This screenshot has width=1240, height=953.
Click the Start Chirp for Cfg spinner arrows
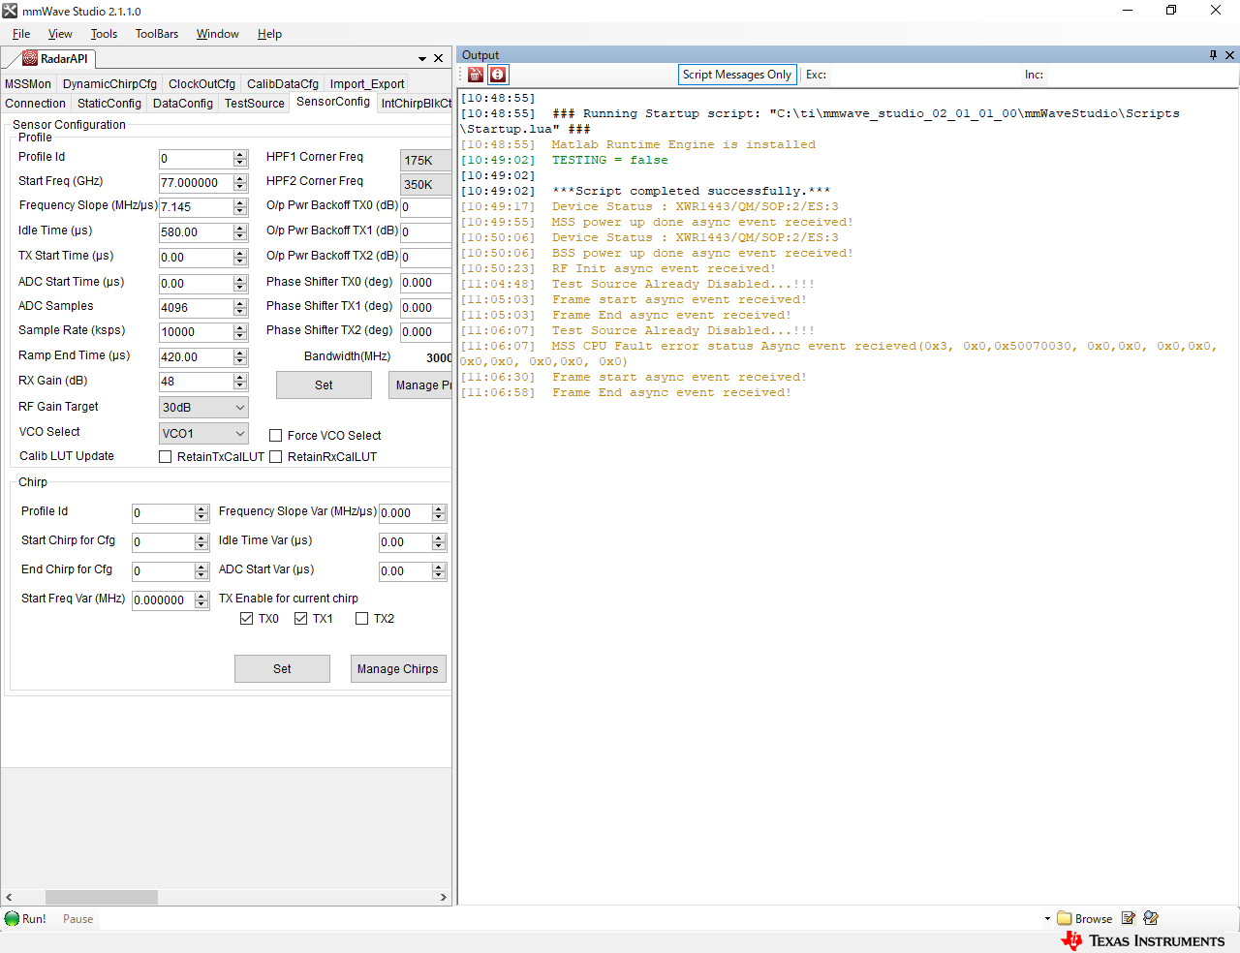[x=201, y=542]
